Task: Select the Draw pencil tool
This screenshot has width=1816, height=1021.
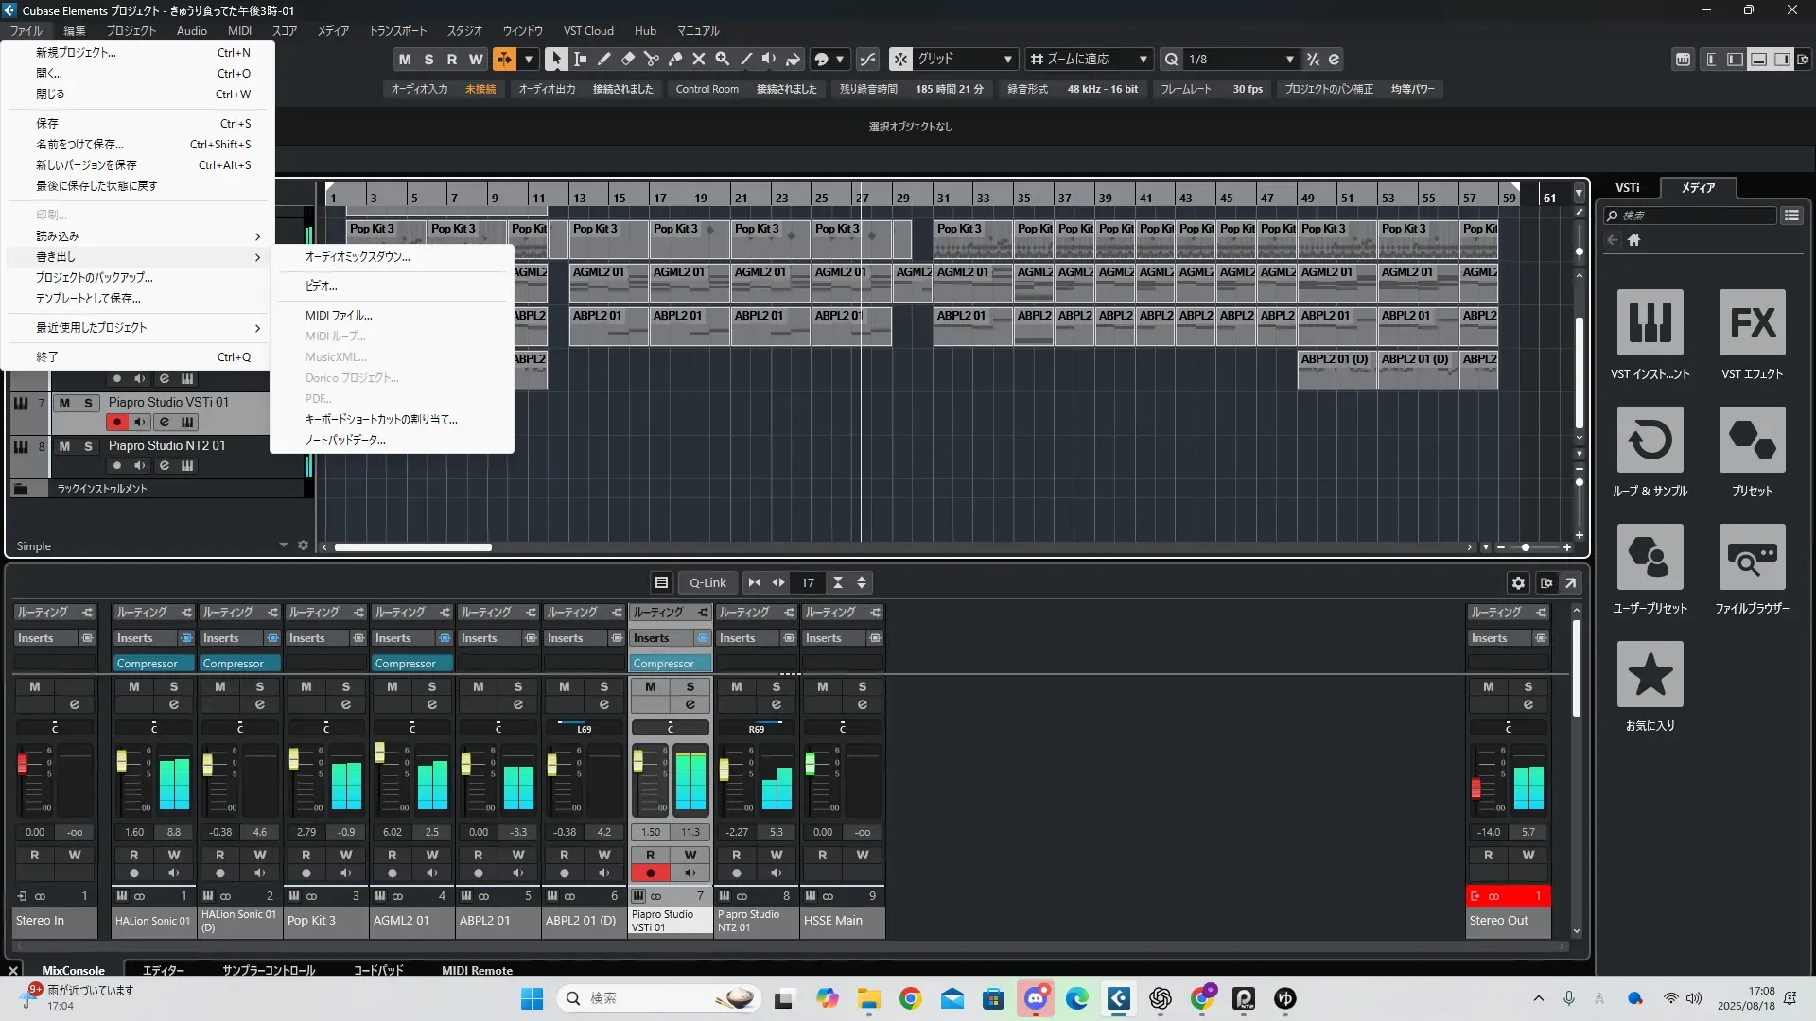Action: pyautogui.click(x=603, y=59)
